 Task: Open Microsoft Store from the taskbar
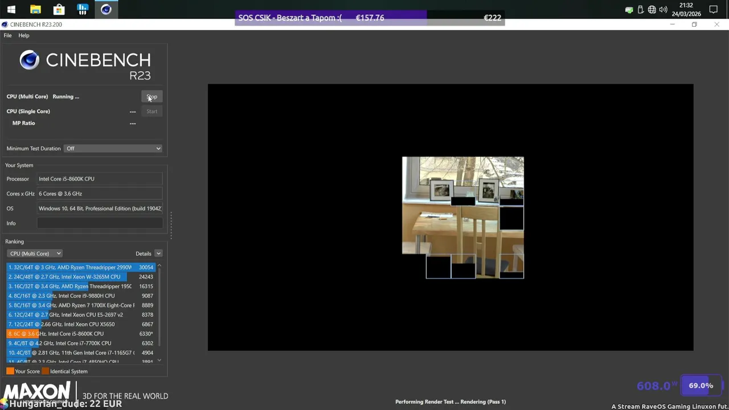tap(59, 9)
